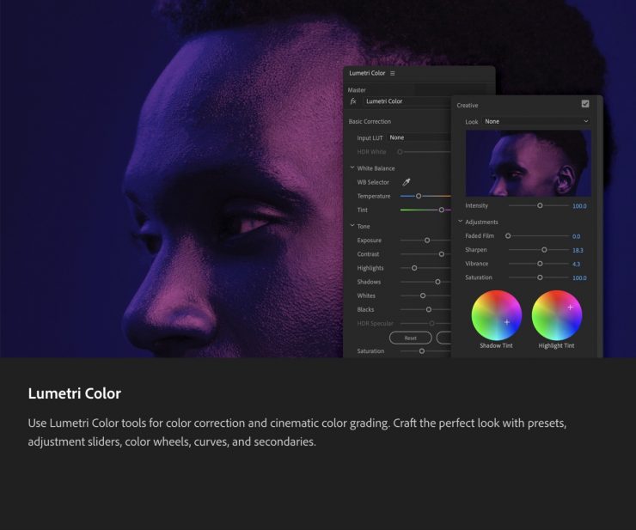
Task: Collapse the Tone section
Action: pos(352,226)
